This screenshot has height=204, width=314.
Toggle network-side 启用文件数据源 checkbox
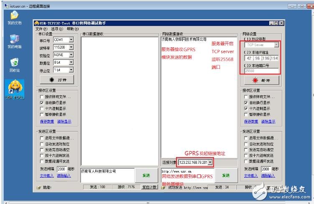246,138
